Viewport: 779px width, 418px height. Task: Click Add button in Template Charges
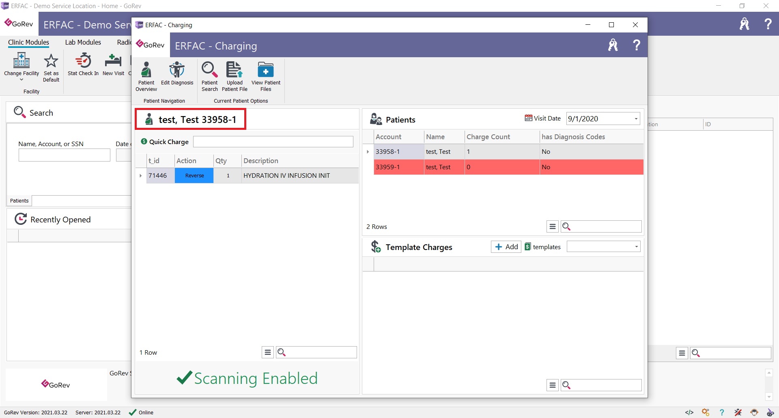tap(506, 247)
